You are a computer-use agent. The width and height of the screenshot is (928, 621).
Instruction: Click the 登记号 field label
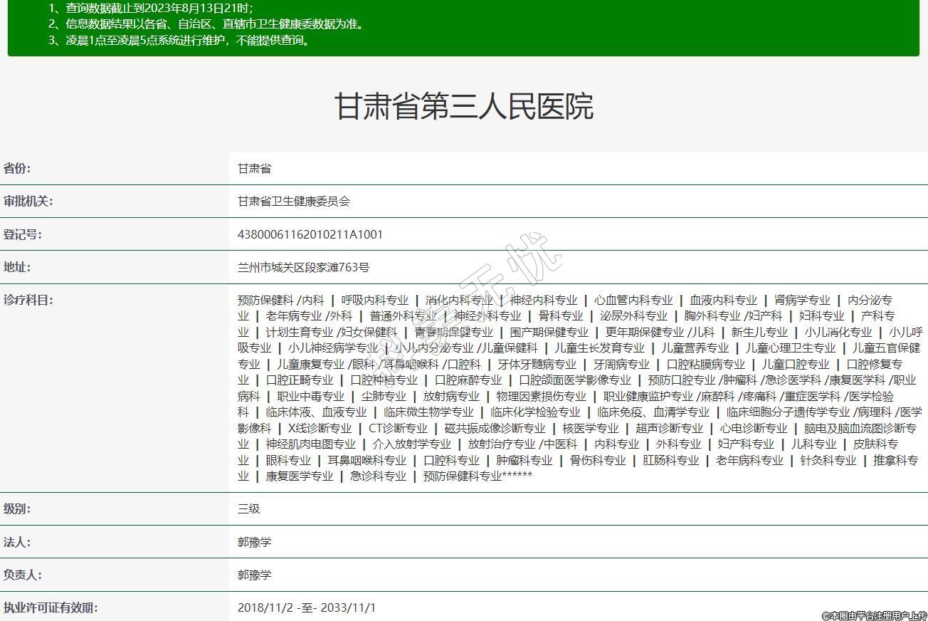click(x=22, y=234)
